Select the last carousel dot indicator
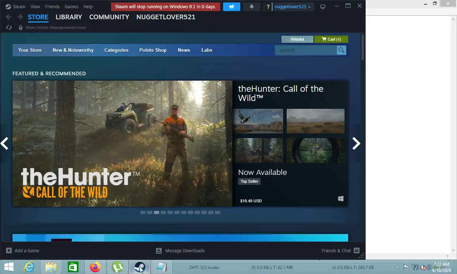Screen dimensions: 457x274 [x=217, y=212]
